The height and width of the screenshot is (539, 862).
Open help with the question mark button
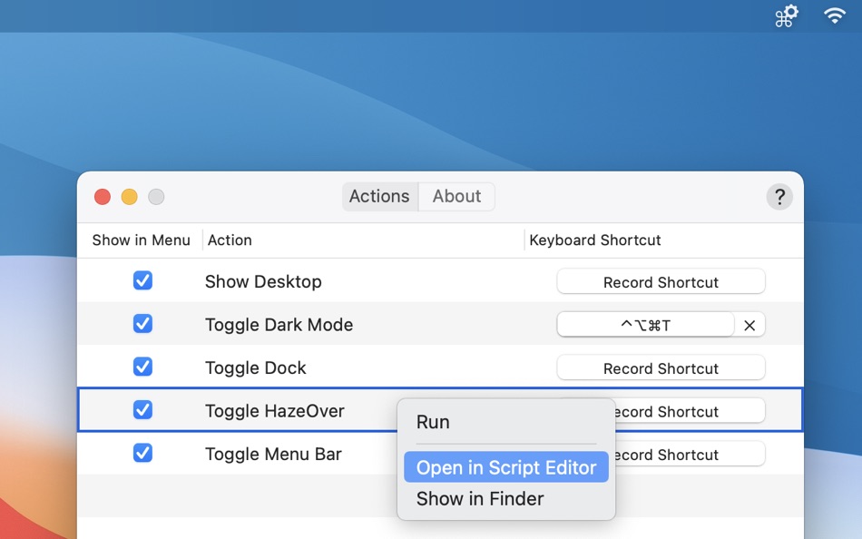coord(779,197)
